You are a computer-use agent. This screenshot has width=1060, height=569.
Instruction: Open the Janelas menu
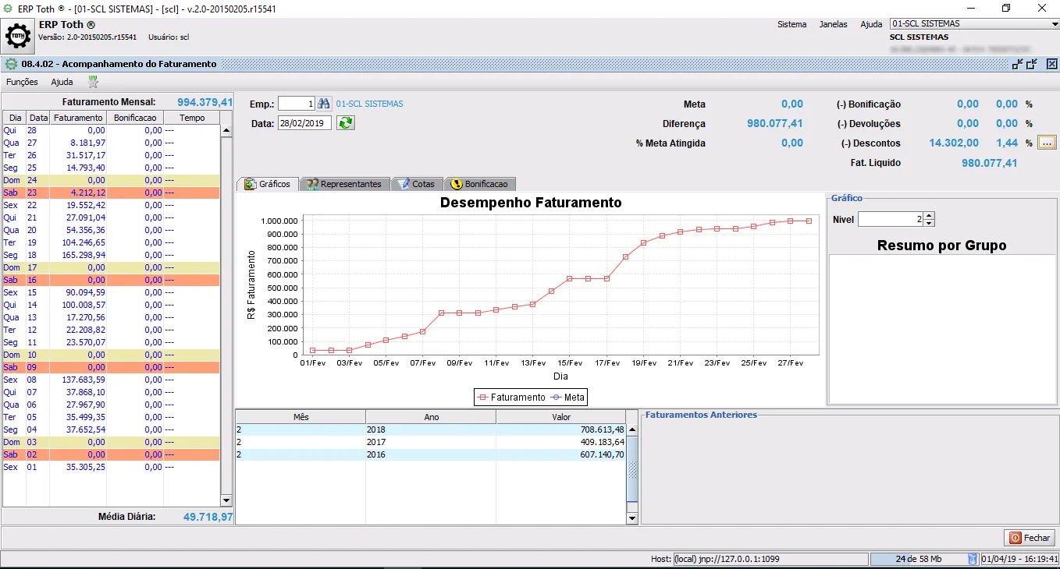[833, 24]
